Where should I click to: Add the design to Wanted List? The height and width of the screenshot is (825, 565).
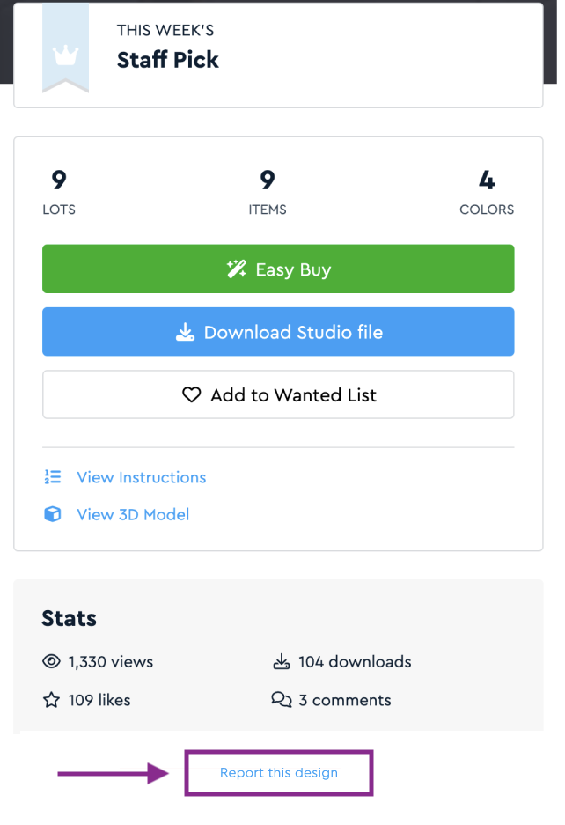[278, 395]
